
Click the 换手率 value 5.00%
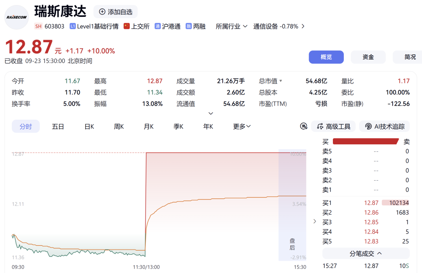pos(72,104)
